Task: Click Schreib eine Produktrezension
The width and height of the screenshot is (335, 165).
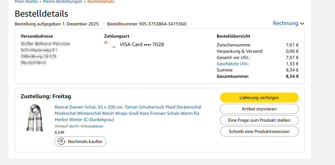Action: (x=259, y=131)
